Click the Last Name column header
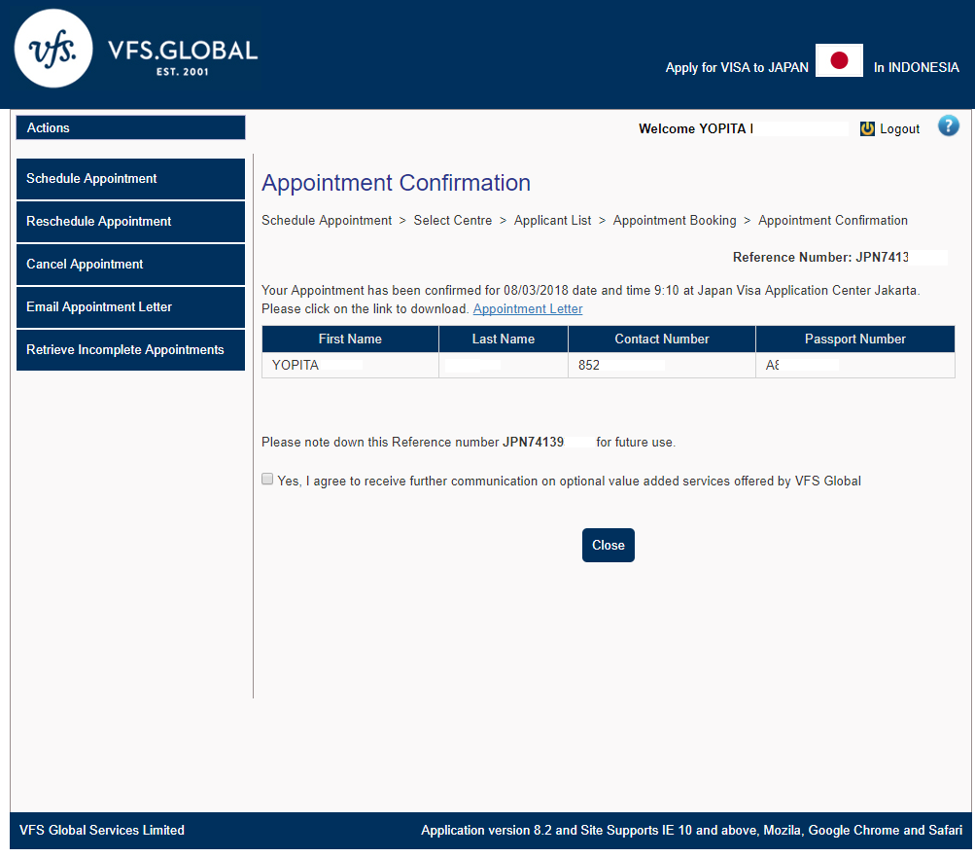This screenshot has height=857, width=975. [x=503, y=339]
